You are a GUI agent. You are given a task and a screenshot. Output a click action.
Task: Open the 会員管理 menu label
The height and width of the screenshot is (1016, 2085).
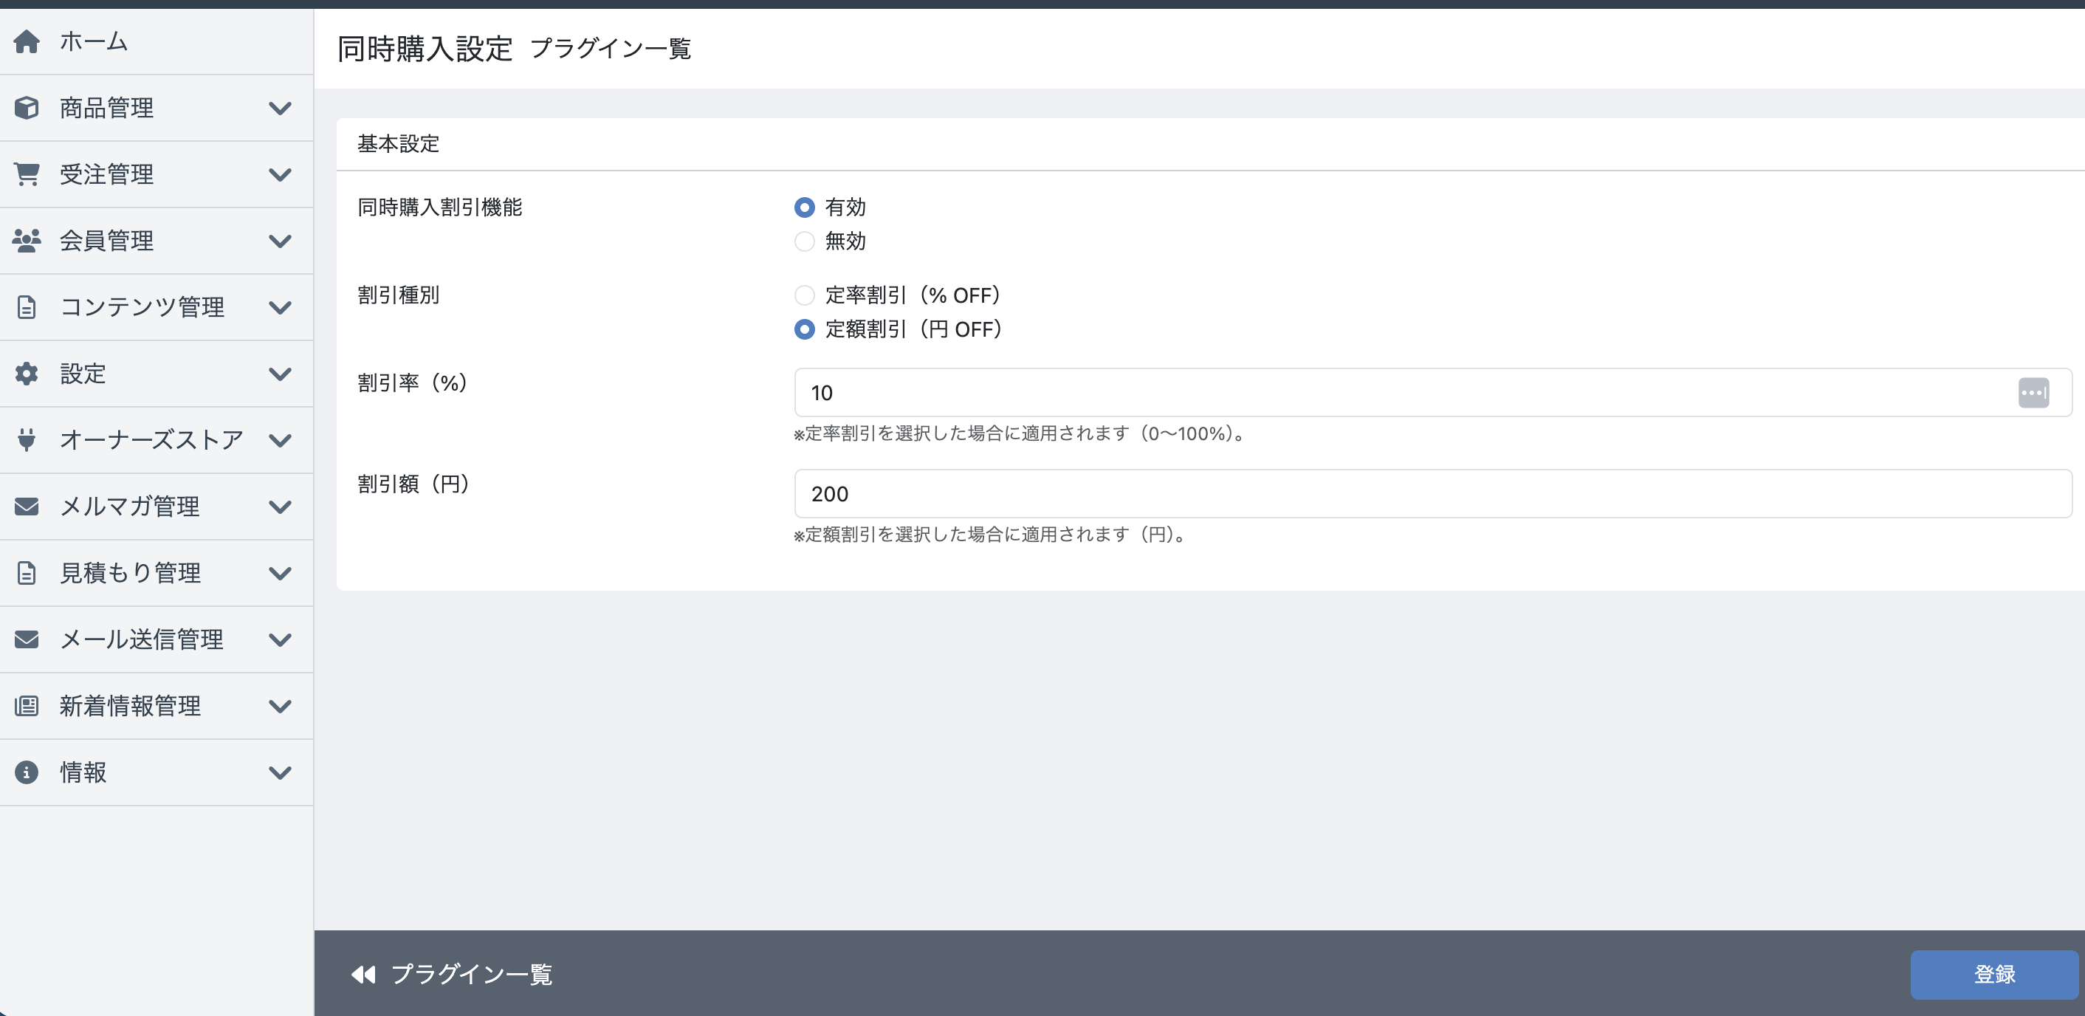(x=106, y=241)
